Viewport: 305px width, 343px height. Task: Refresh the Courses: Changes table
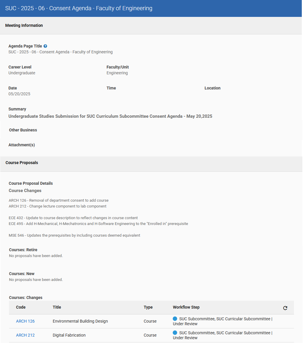tap(285, 308)
